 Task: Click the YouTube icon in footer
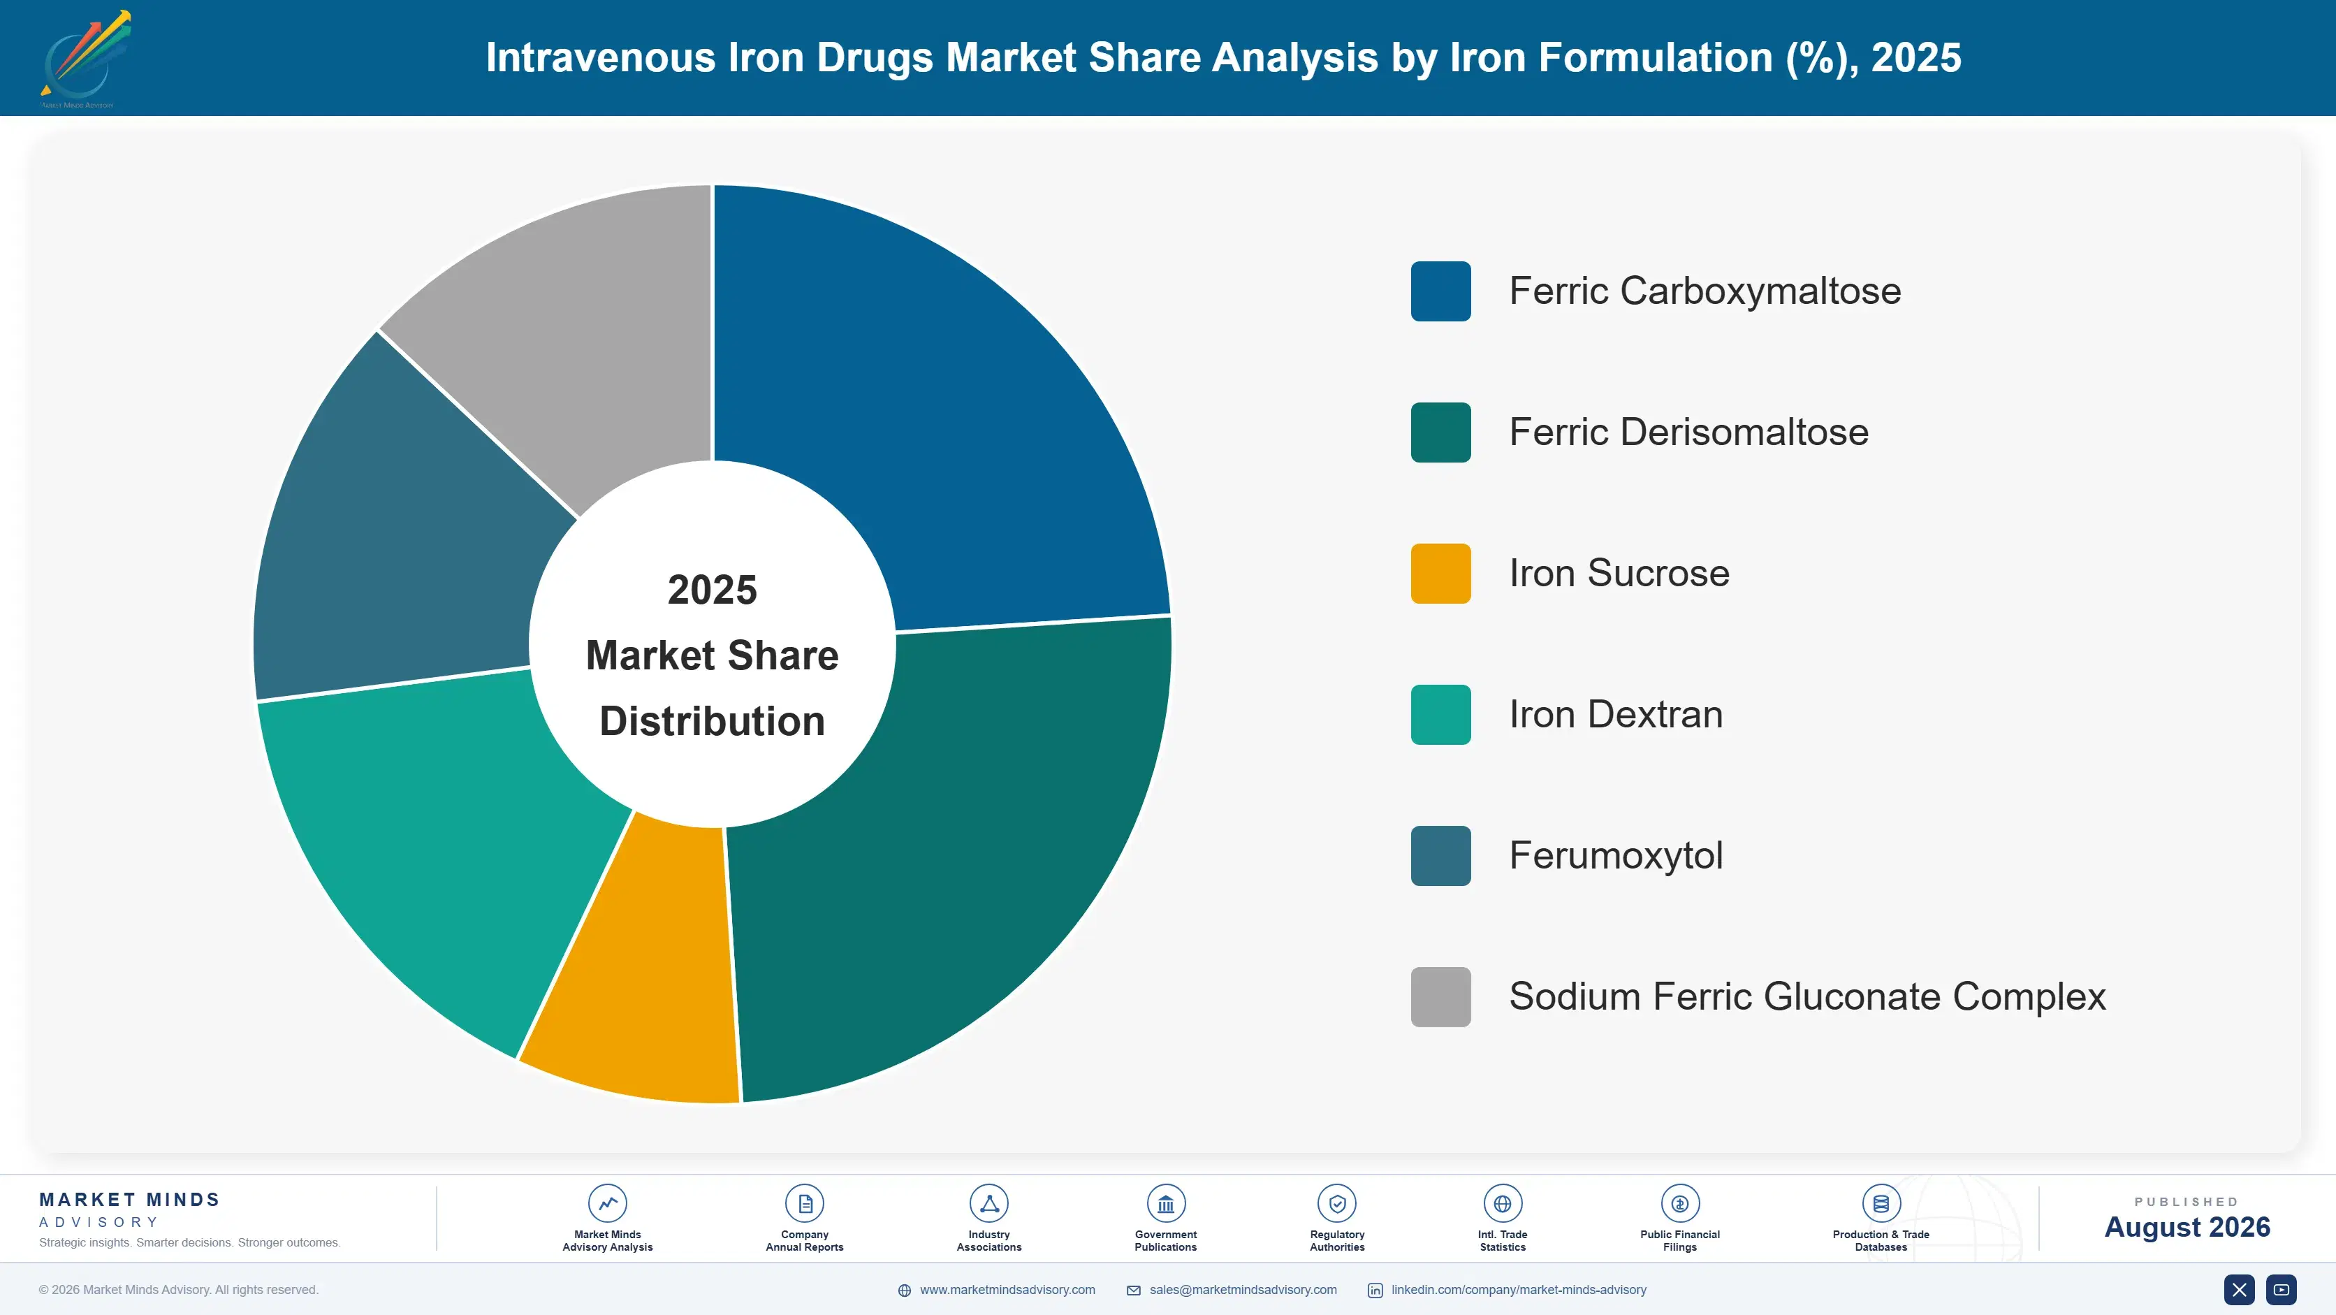[2282, 1290]
